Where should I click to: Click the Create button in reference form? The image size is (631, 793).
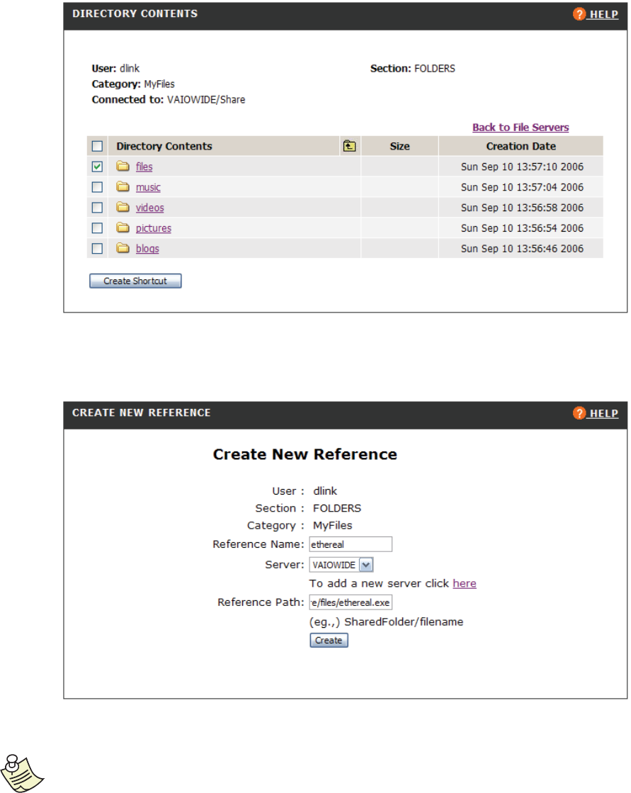[x=329, y=641]
